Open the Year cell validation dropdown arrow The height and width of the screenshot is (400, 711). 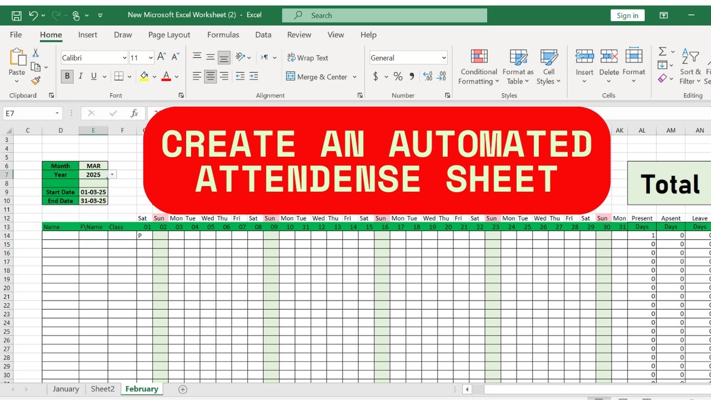[112, 174]
